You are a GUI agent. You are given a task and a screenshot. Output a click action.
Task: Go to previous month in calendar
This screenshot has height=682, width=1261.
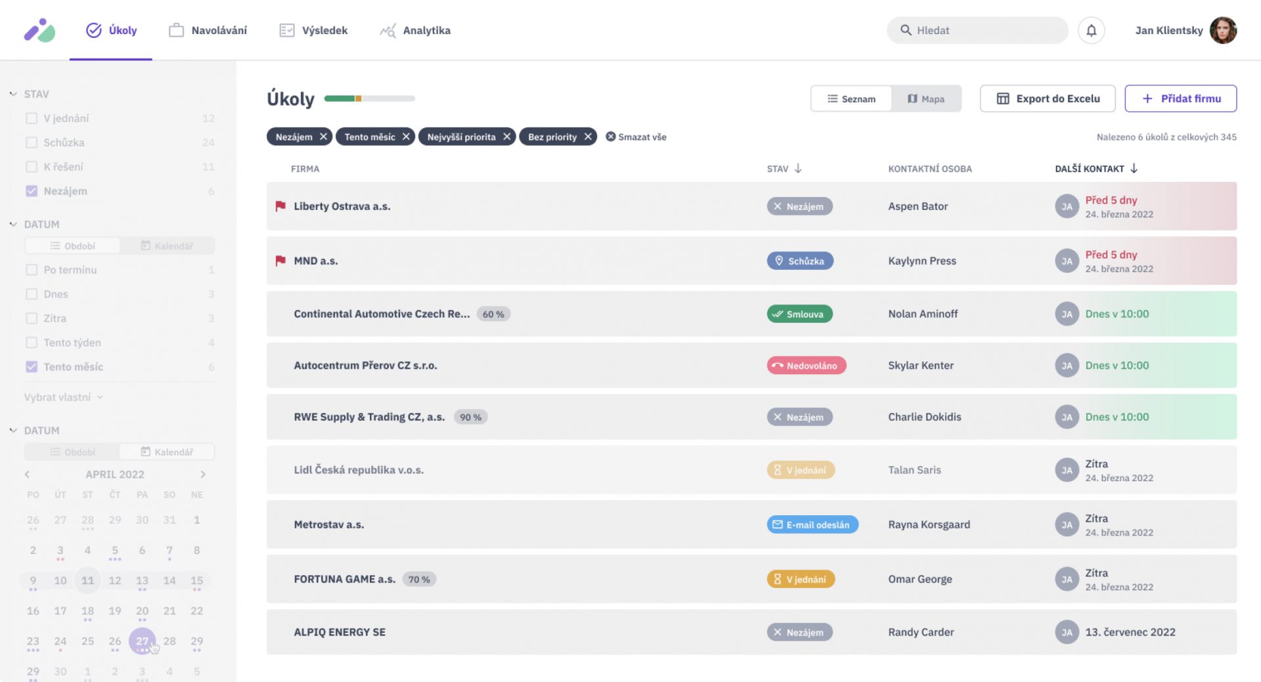[27, 474]
